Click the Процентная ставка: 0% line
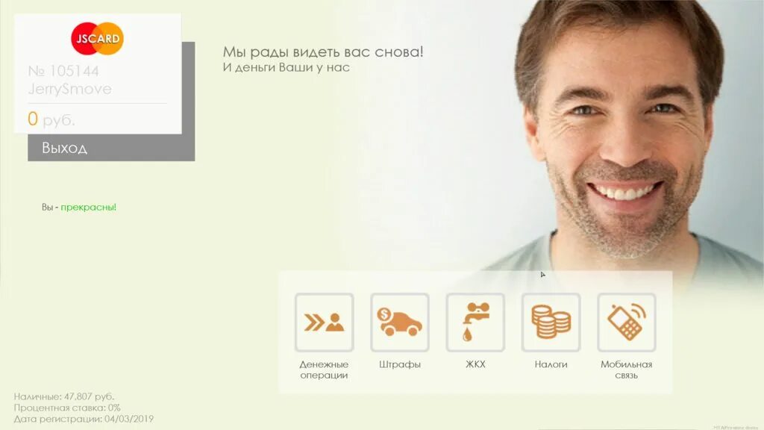This screenshot has height=430, width=764. 66,408
